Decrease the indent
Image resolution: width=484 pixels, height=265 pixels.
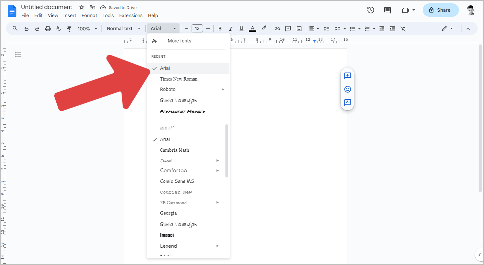(382, 29)
